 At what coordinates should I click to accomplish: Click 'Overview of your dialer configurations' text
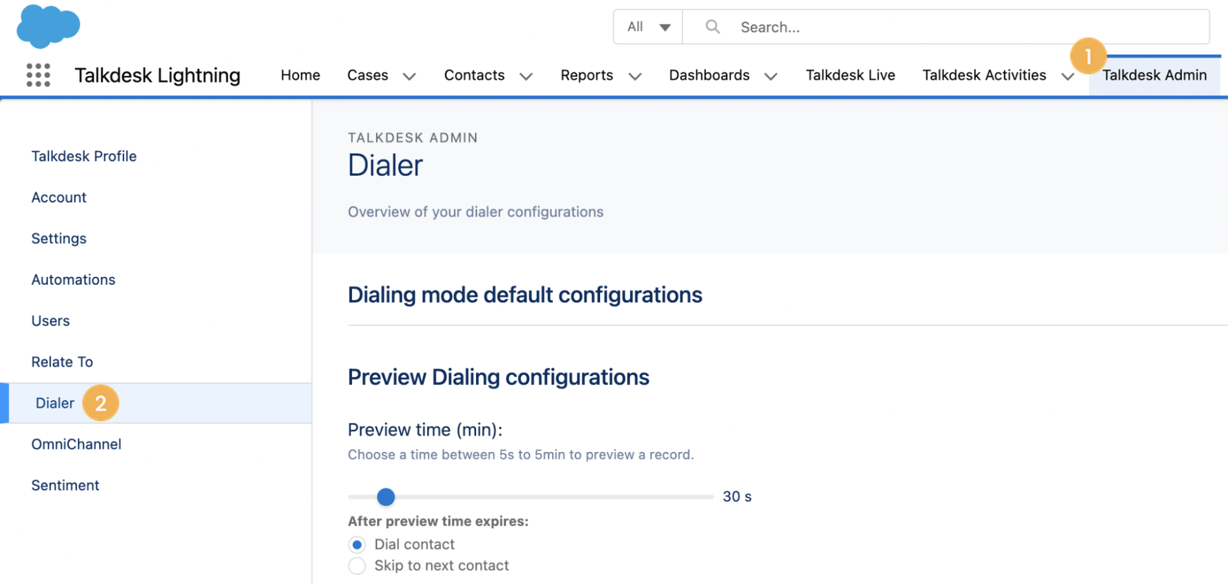475,212
